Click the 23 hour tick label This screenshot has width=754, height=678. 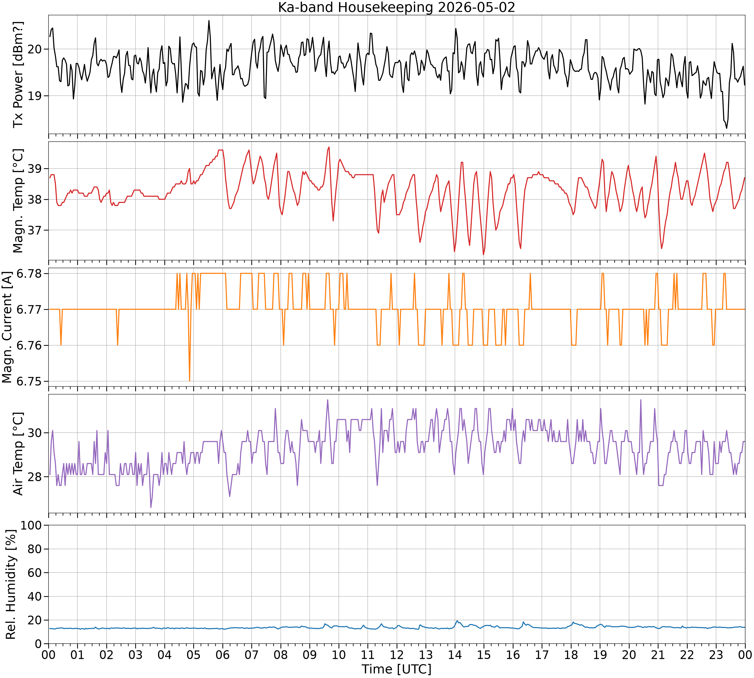pyautogui.click(x=716, y=655)
